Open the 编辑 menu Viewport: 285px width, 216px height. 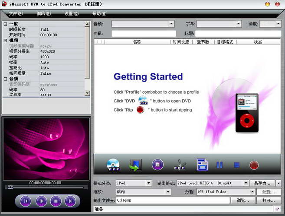pos(43,13)
